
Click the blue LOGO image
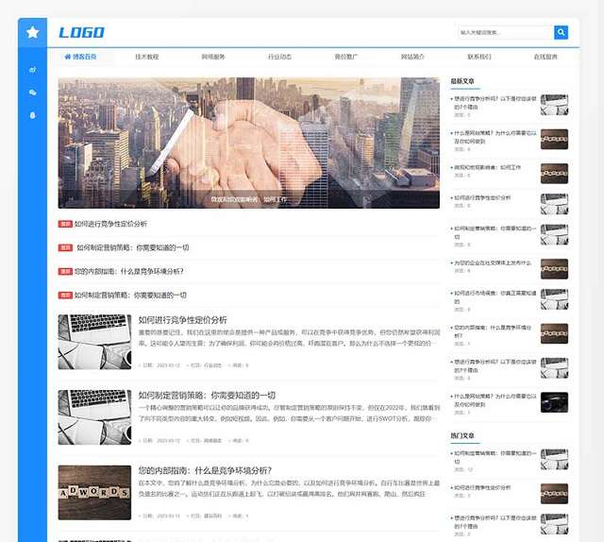pos(82,33)
